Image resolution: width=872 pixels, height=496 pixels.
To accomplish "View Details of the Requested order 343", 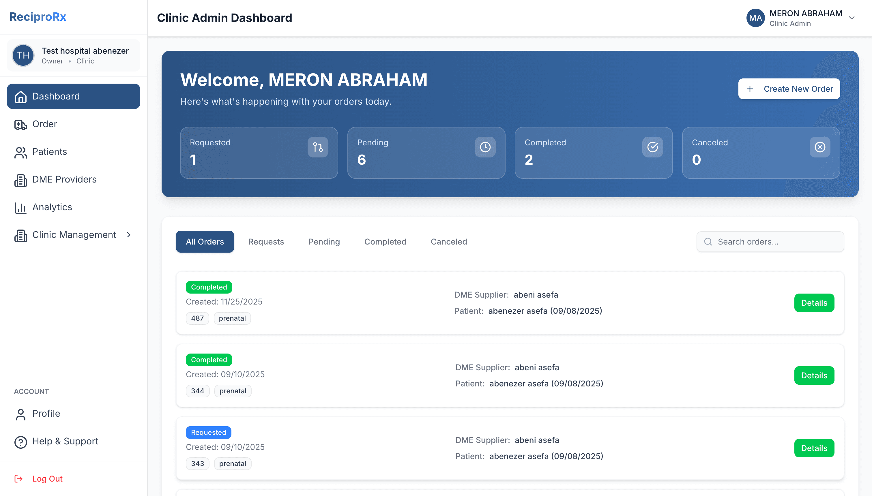I will [814, 448].
